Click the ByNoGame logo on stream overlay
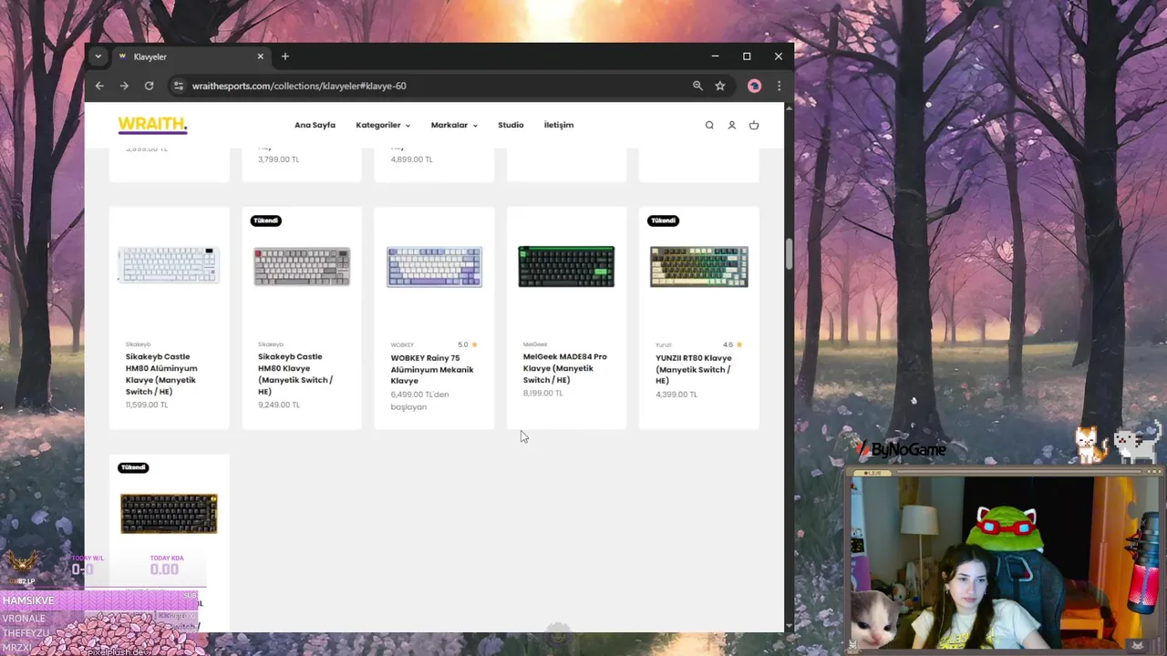Screen dimensions: 1167x656 click(902, 449)
